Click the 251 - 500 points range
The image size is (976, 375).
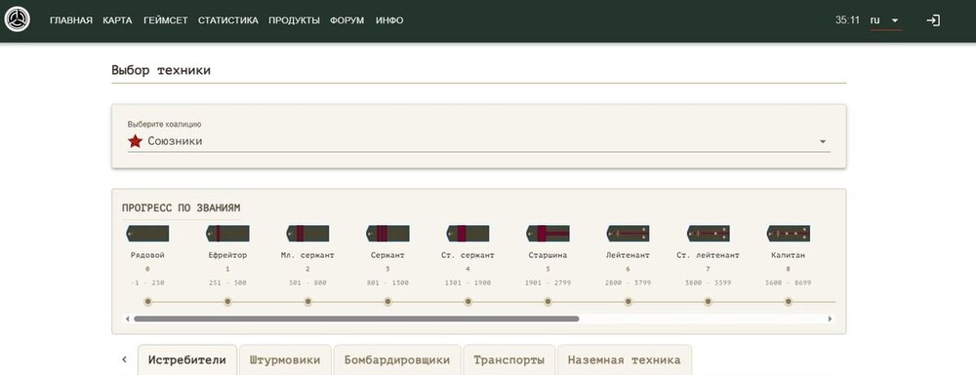[x=227, y=283]
